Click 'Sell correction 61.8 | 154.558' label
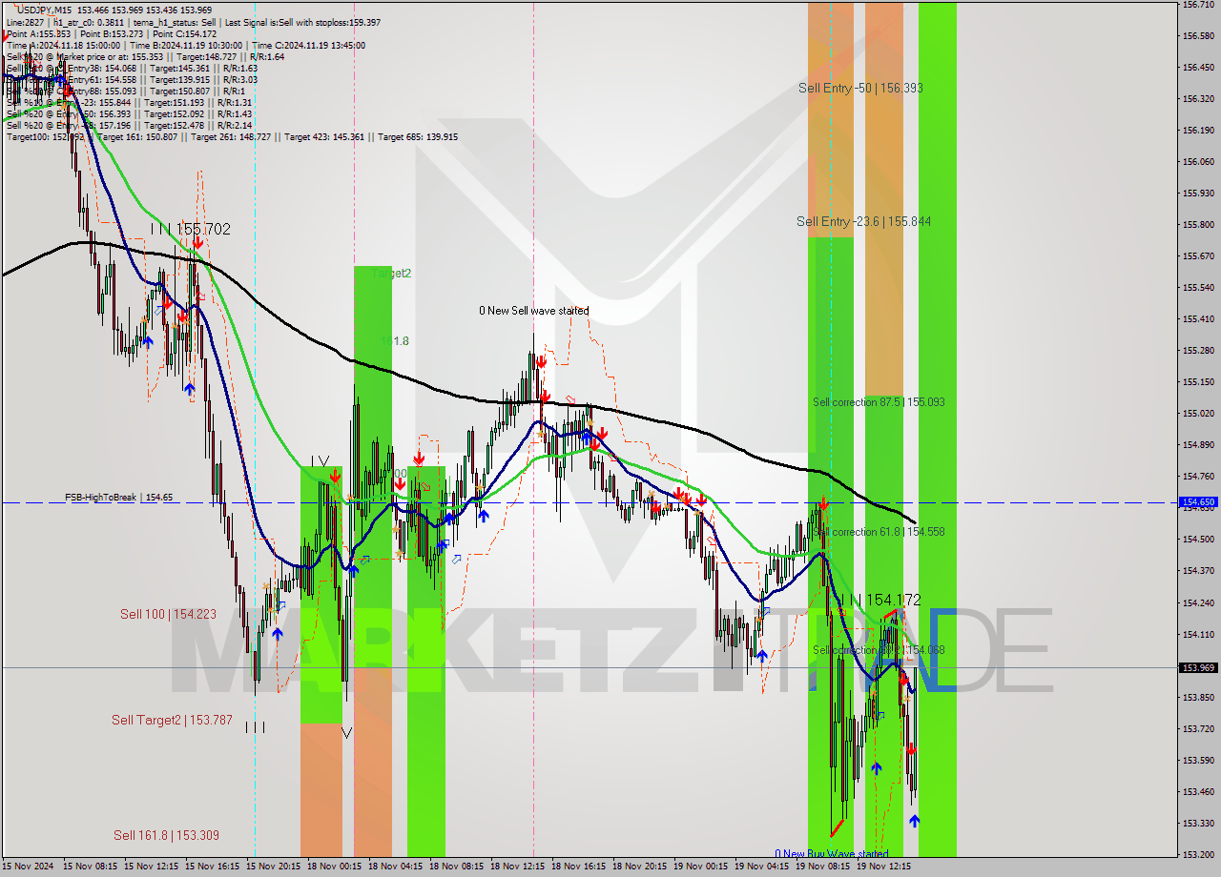1221x877 pixels. click(x=879, y=532)
